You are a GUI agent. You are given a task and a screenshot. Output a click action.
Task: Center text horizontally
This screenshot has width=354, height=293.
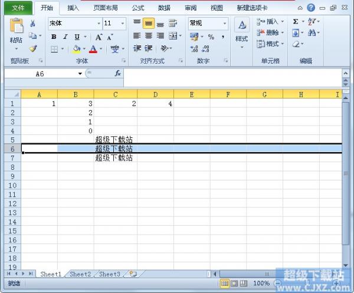pyautogui.click(x=149, y=36)
